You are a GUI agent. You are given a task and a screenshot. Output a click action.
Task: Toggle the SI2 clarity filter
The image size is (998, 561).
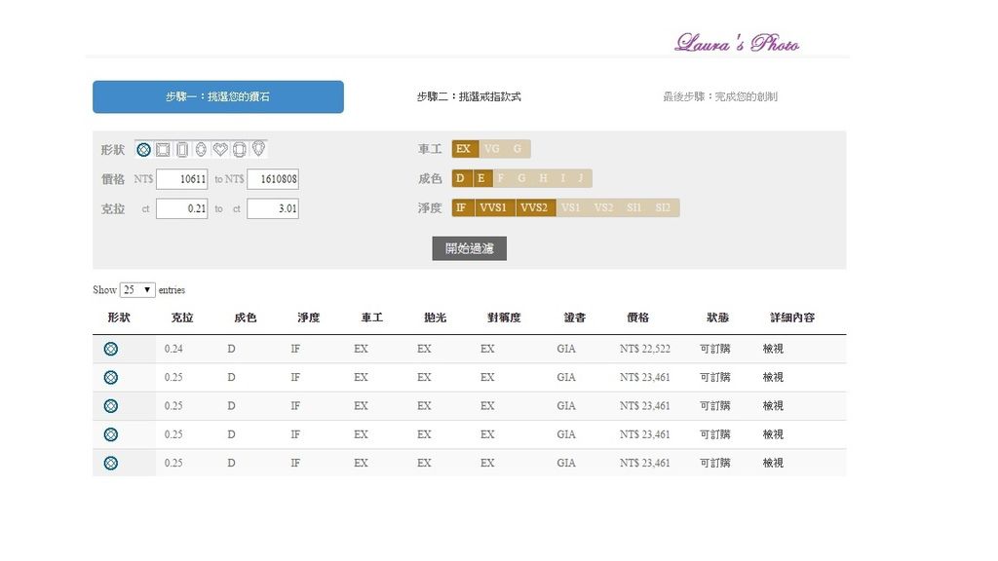[x=664, y=207]
